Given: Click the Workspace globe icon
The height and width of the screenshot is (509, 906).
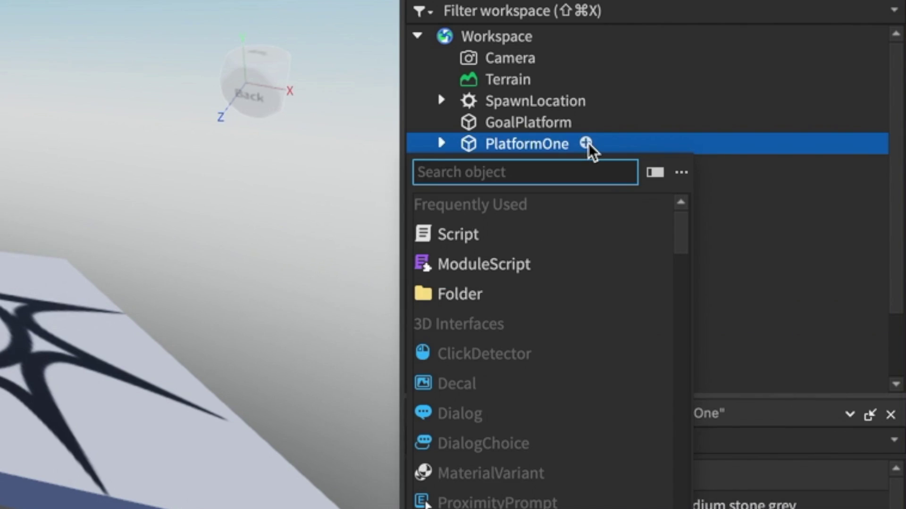Looking at the screenshot, I should tap(445, 36).
